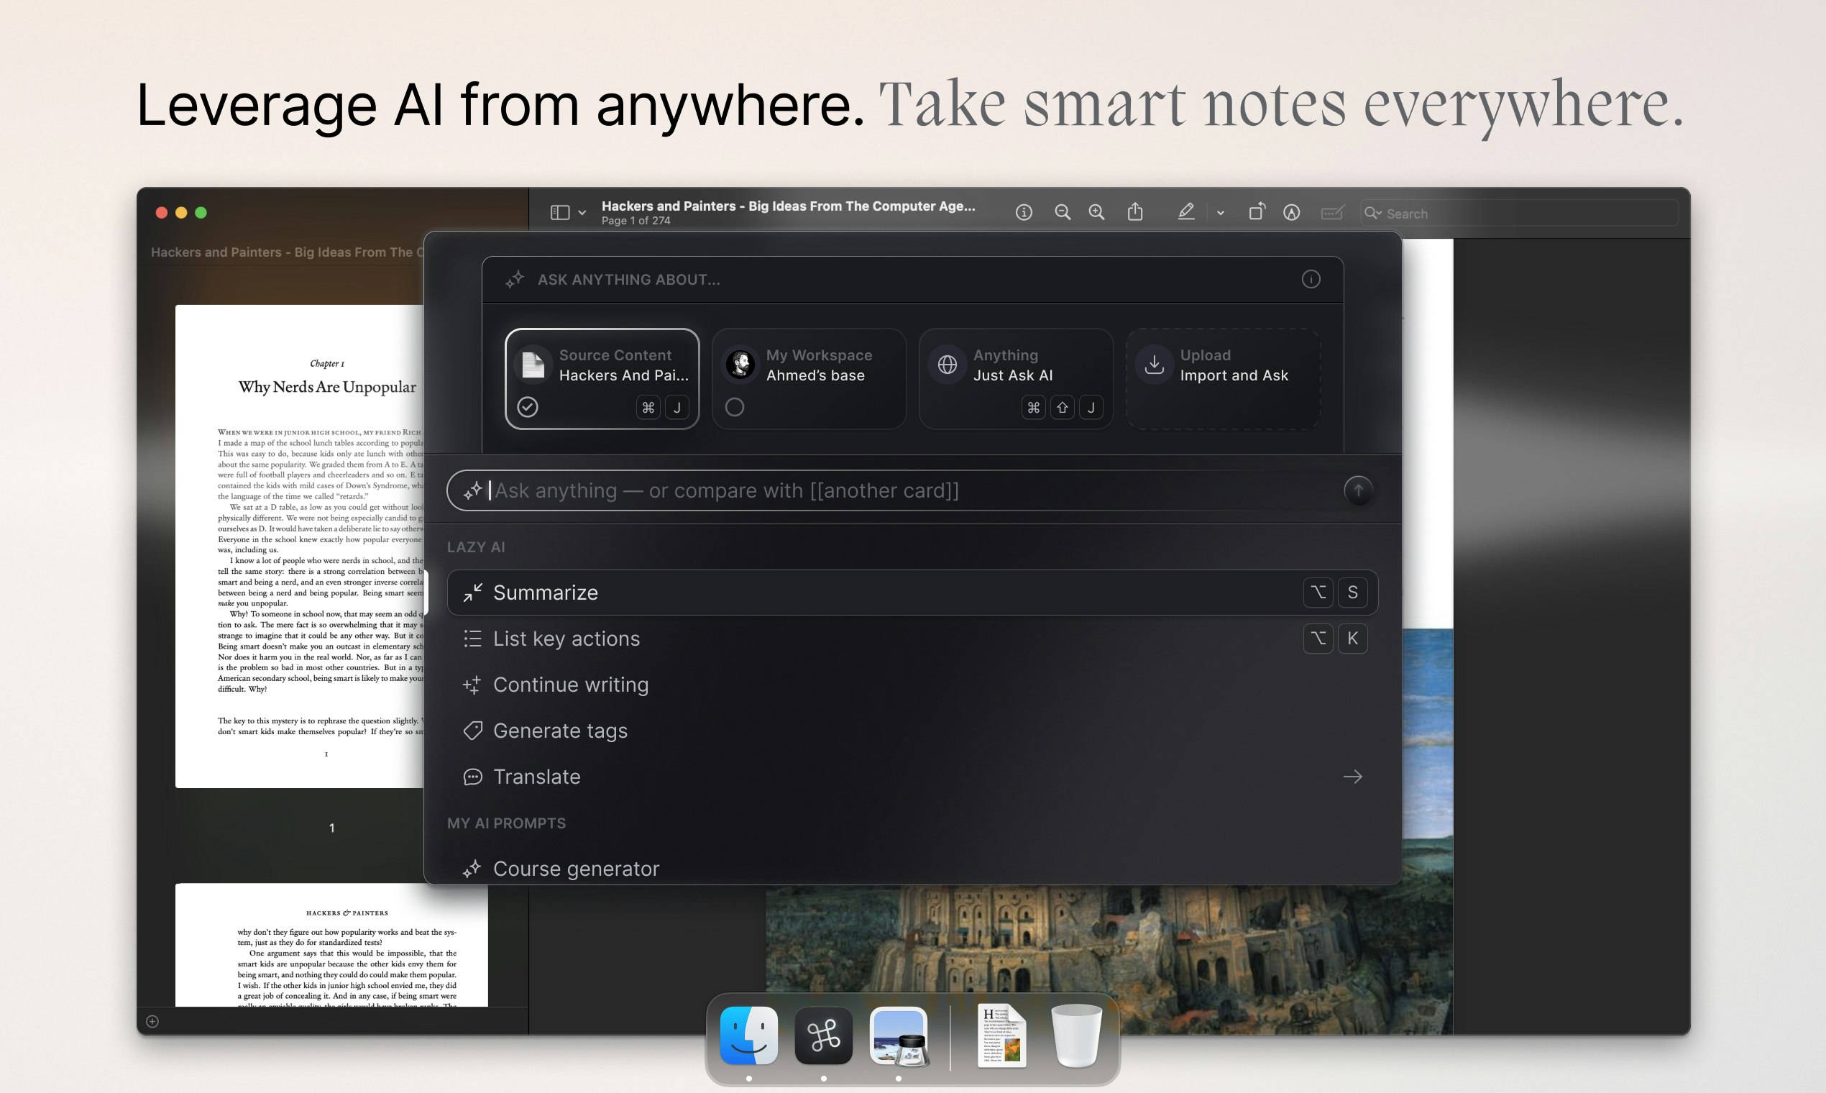Choose Generate tags option
Image resolution: width=1826 pixels, height=1093 pixels.
pyautogui.click(x=559, y=731)
